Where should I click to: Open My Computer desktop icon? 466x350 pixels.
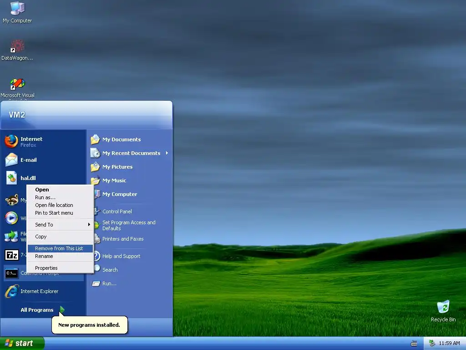tap(17, 12)
